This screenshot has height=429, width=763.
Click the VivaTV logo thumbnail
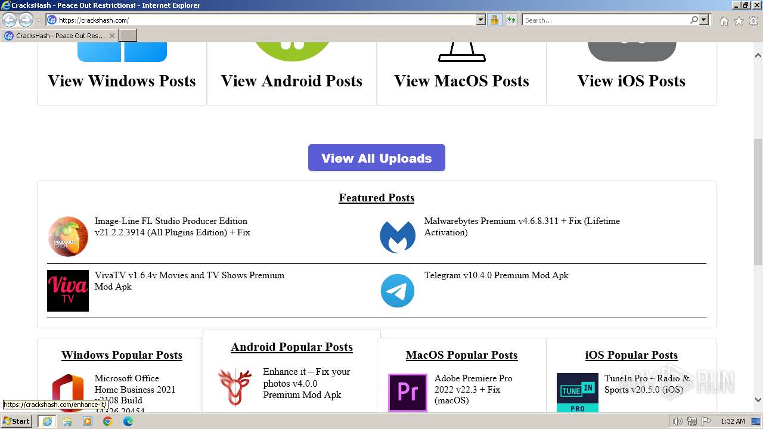(68, 291)
